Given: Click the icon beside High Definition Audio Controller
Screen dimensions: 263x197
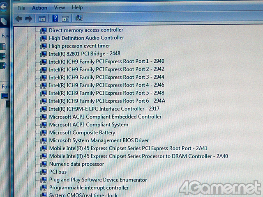Looking at the screenshot, I should point(43,38).
